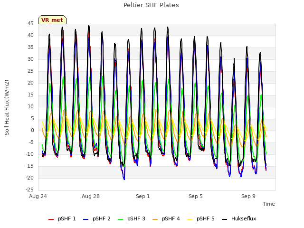
Task: Click the 40 y-axis tick label
Action: click(x=30, y=36)
